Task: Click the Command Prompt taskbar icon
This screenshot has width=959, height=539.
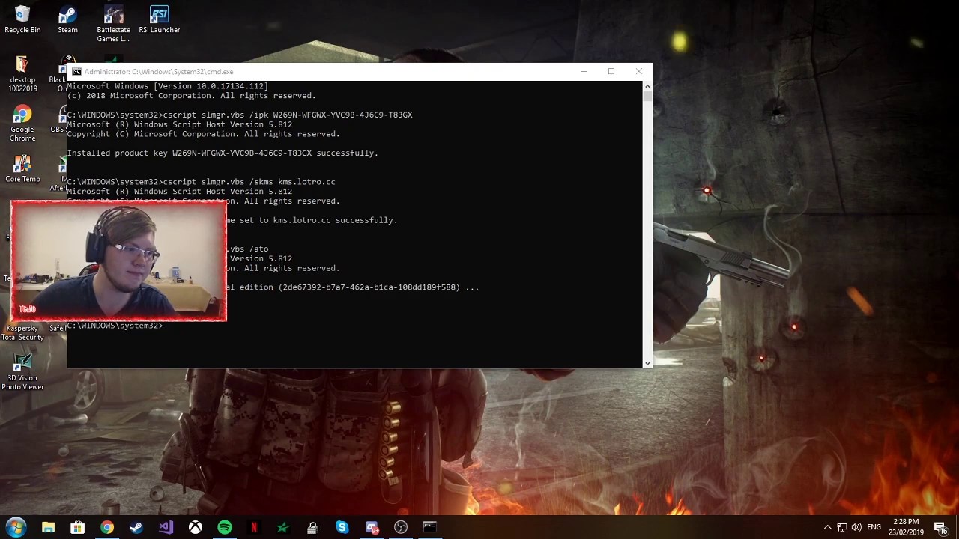Action: point(430,528)
